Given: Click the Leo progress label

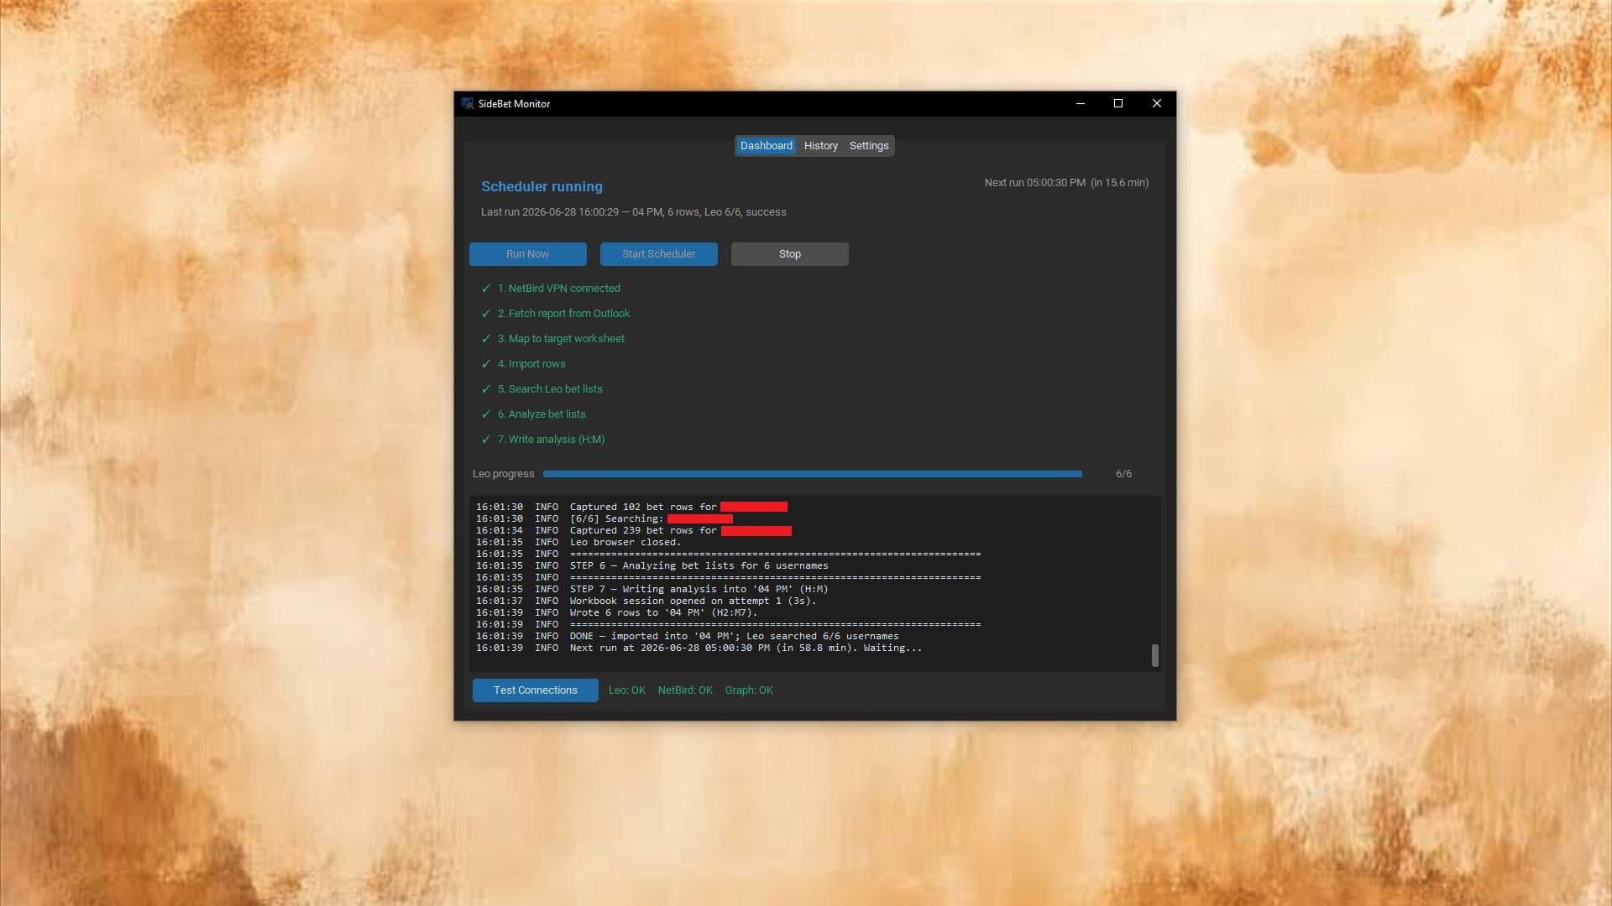Looking at the screenshot, I should coord(503,474).
